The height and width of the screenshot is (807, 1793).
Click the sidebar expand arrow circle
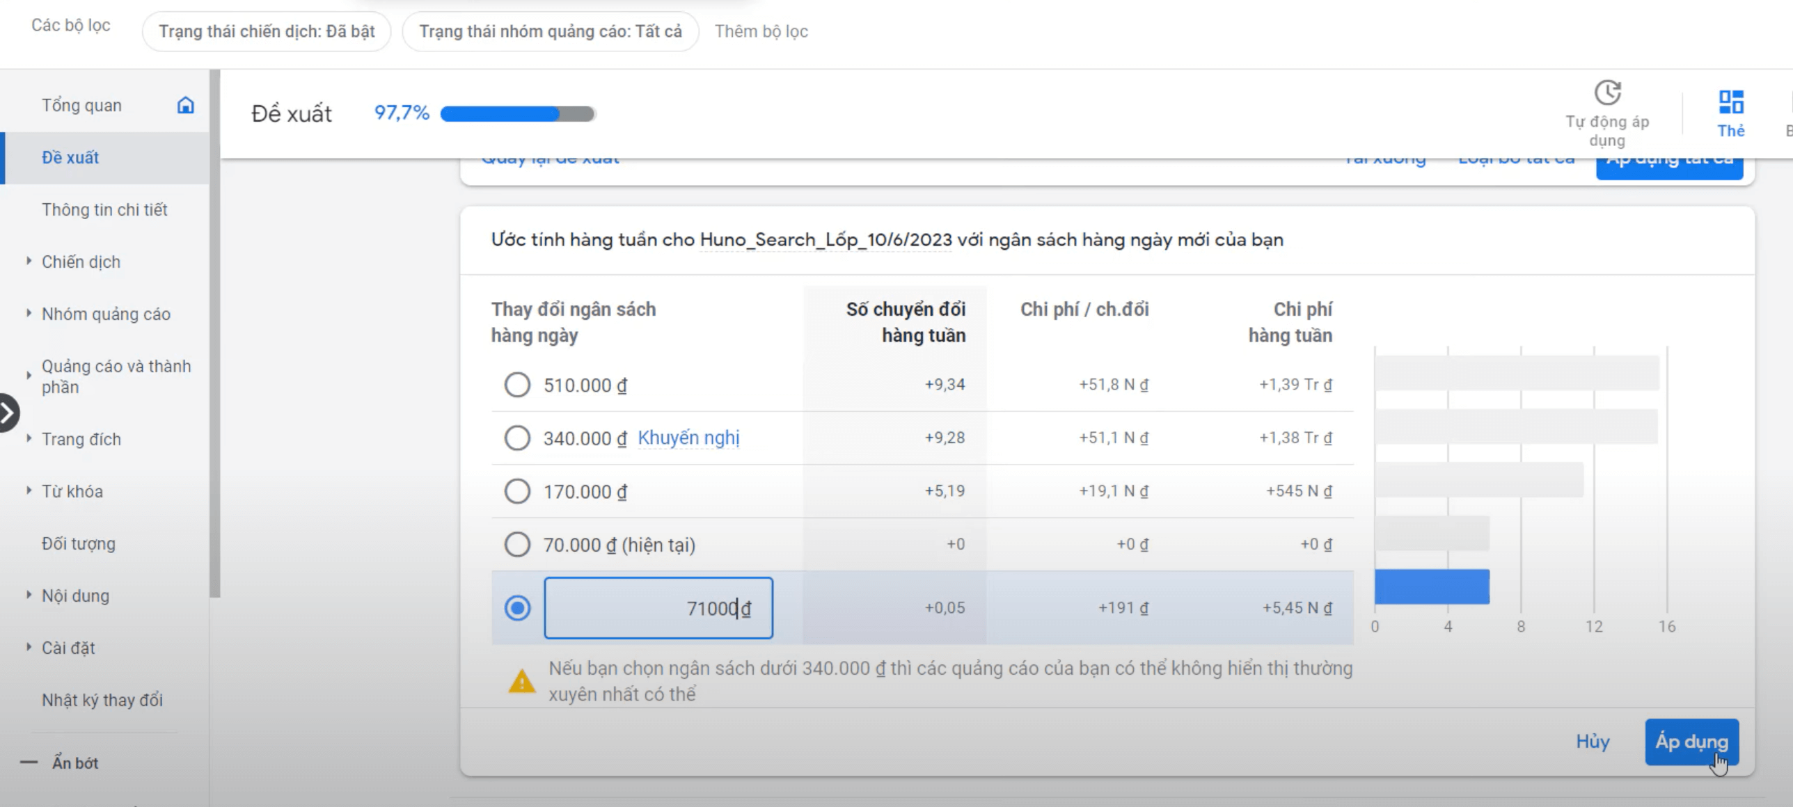[x=7, y=413]
